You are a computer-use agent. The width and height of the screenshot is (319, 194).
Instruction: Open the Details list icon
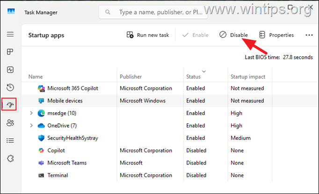(x=10, y=141)
